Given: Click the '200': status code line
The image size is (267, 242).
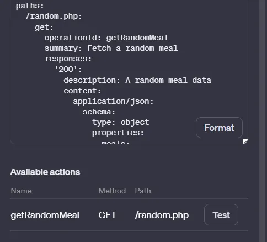Looking at the screenshot, I should 68,70.
